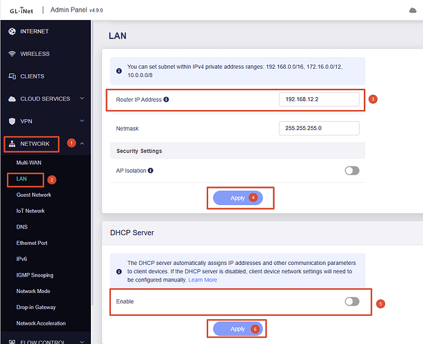Click the Netmask input field
This screenshot has height=344, width=423.
click(319, 128)
